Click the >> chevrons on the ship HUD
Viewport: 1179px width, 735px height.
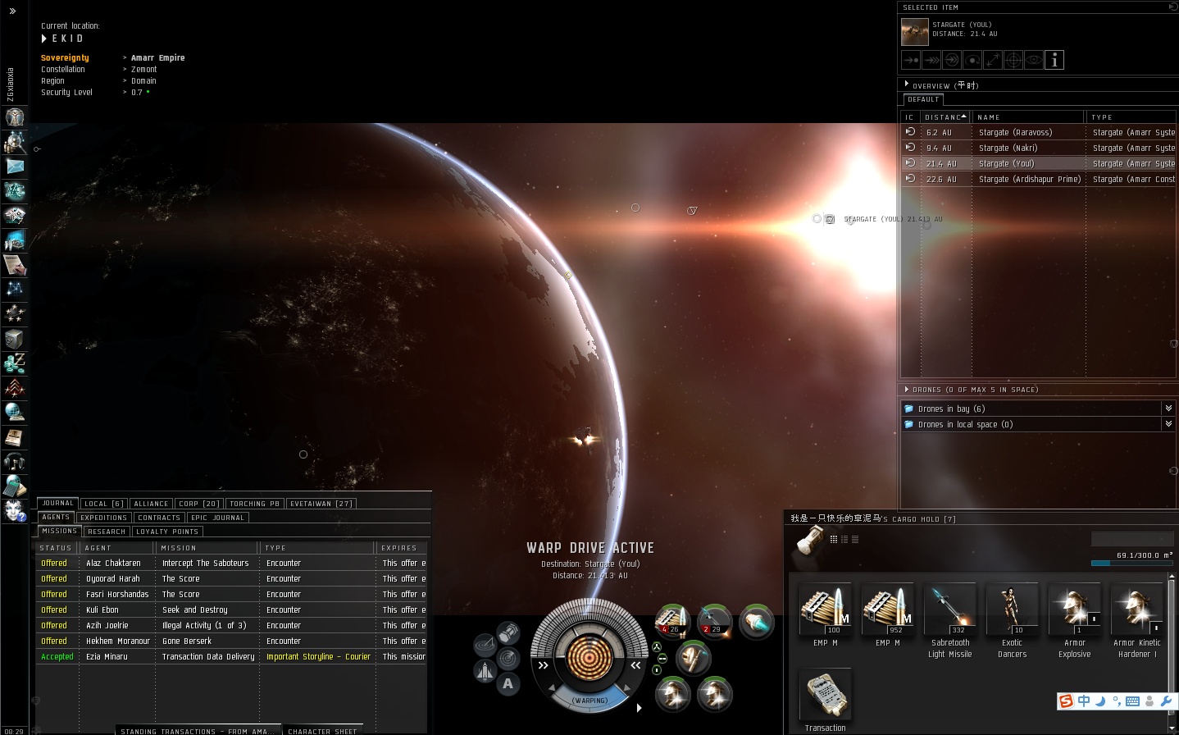[x=543, y=665]
